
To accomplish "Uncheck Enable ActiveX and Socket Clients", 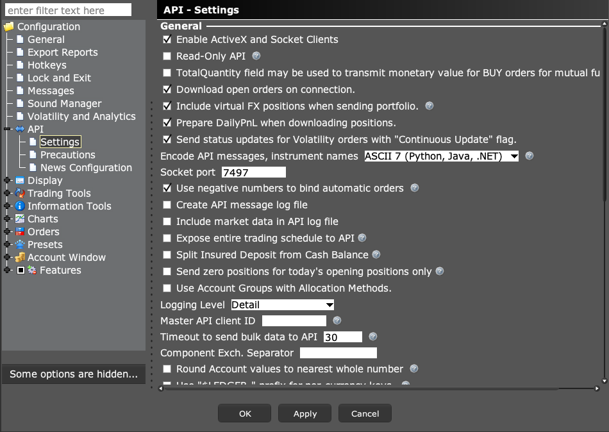I will [x=167, y=39].
